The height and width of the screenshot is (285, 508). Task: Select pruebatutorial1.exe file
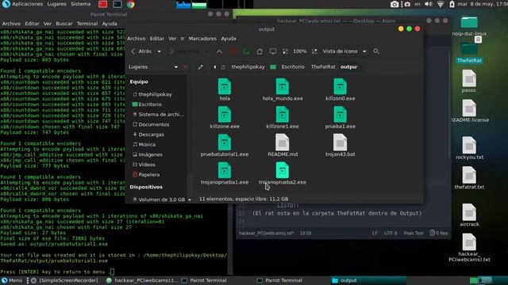pyautogui.click(x=225, y=146)
